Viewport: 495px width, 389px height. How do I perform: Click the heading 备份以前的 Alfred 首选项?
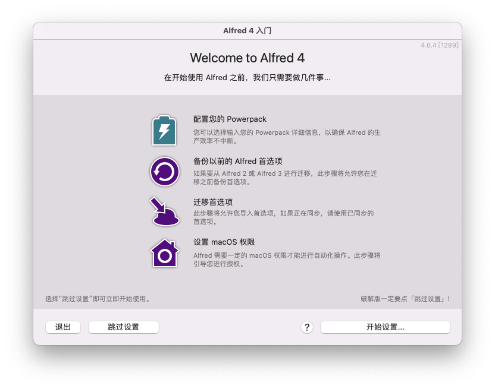click(x=238, y=161)
